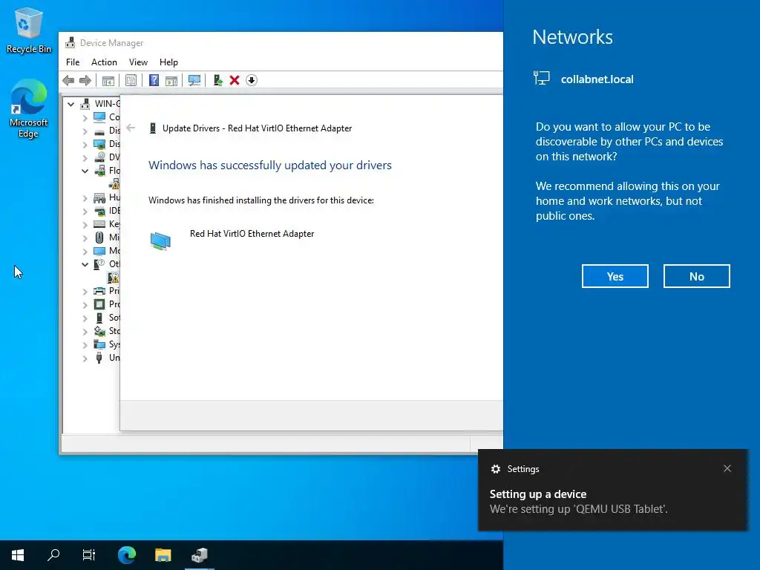Expand the Computer category chevron
The width and height of the screenshot is (760, 570).
[85, 117]
